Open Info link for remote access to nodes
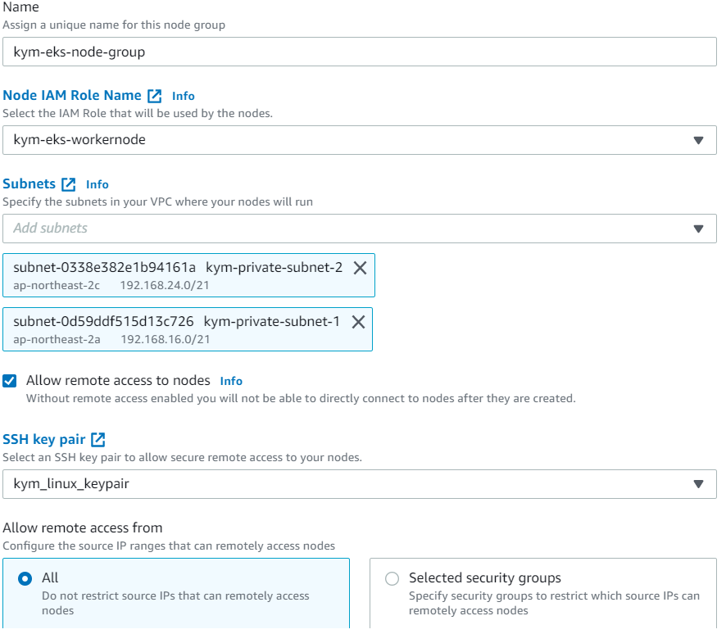The height and width of the screenshot is (634, 726). (x=231, y=381)
